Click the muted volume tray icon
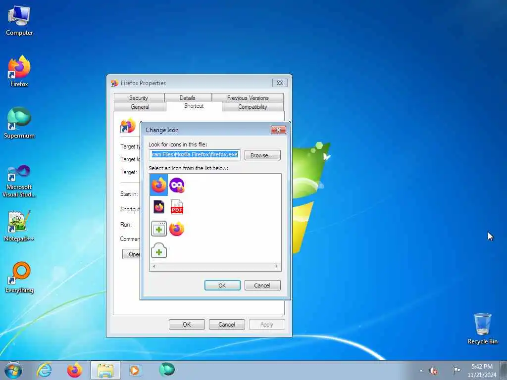 433,371
